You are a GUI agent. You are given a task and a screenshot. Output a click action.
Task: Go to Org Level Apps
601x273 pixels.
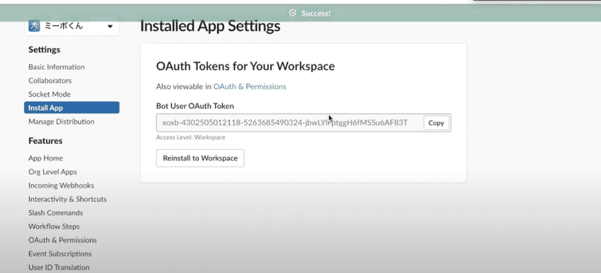click(53, 172)
